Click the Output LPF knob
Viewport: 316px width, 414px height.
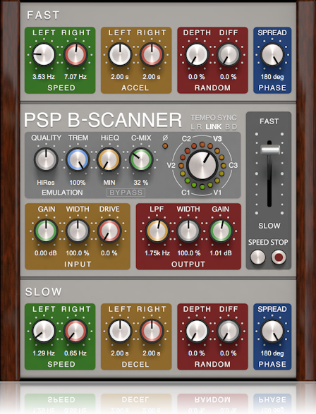coord(157,231)
